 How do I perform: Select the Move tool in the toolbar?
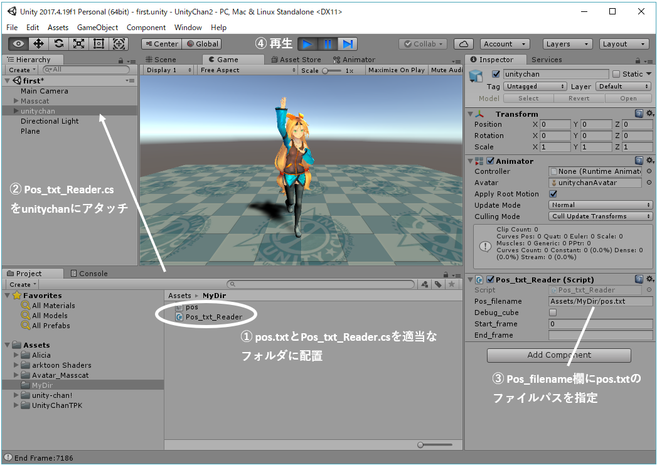(39, 44)
